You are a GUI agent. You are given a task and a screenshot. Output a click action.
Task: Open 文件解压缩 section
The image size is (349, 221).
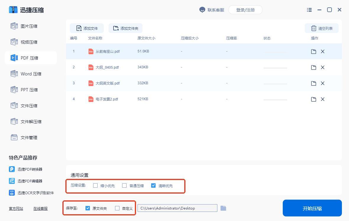click(31, 122)
